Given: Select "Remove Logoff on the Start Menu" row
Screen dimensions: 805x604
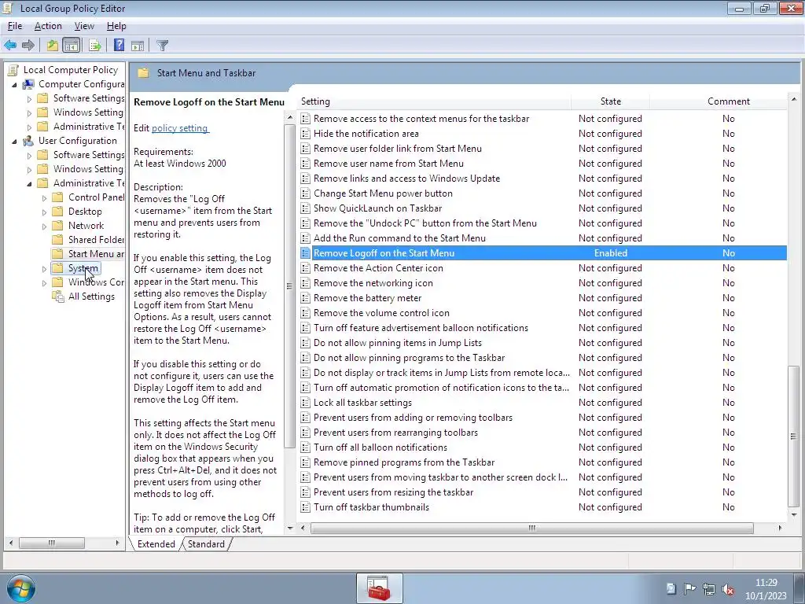Looking at the screenshot, I should pos(542,253).
